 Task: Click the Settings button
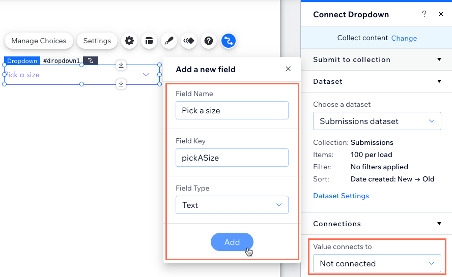(97, 41)
